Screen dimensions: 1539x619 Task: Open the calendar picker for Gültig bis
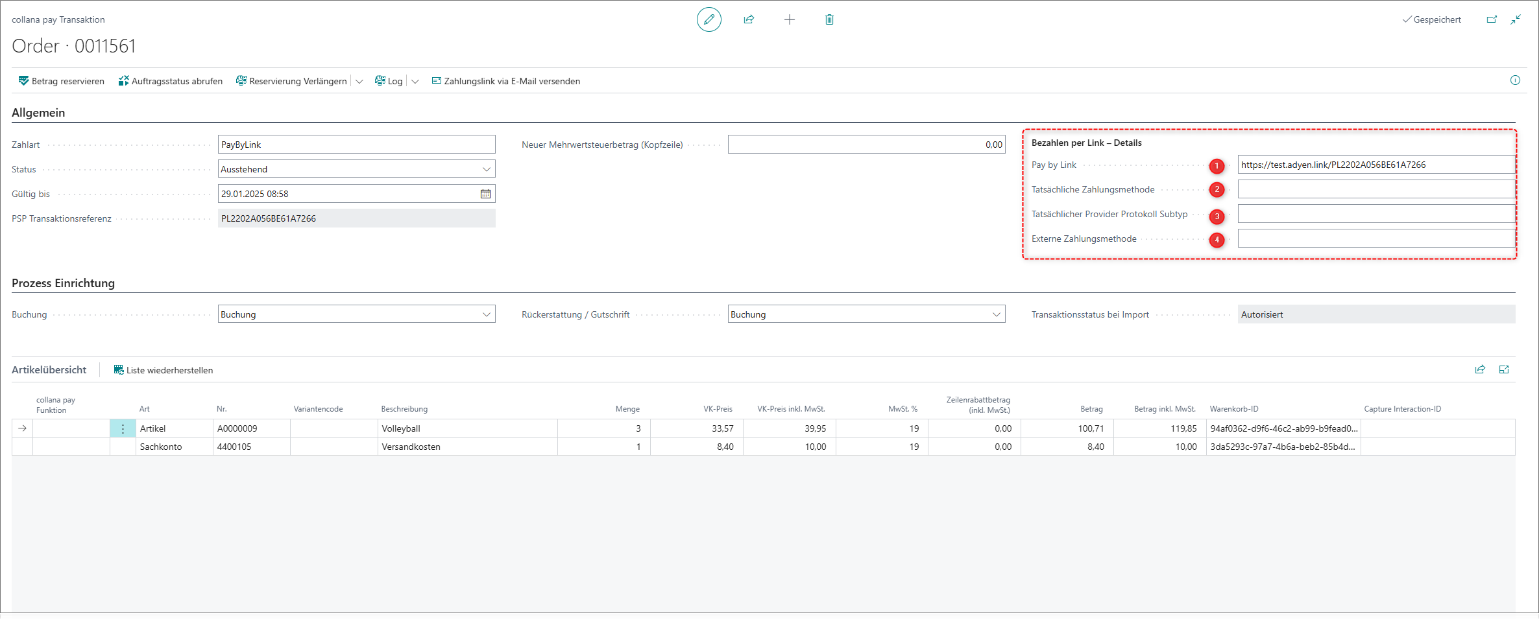pos(485,194)
